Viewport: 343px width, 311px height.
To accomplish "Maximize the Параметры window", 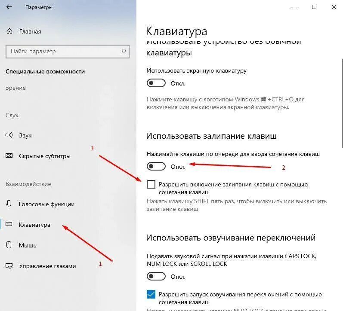I will point(314,7).
